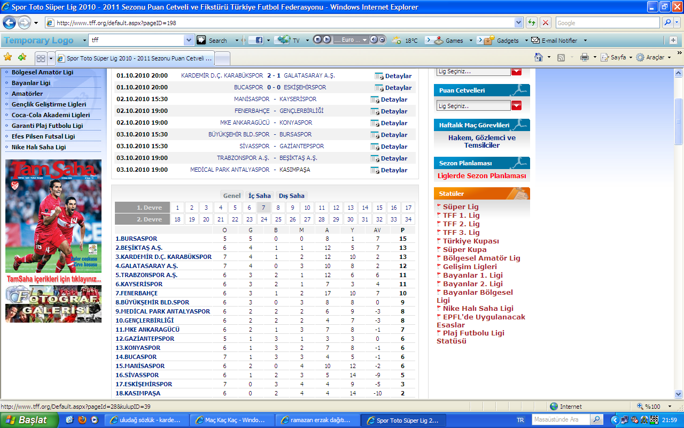Screen dimensions: 684x428
Task: Select week 34 in 2. Devre row
Action: click(408, 219)
